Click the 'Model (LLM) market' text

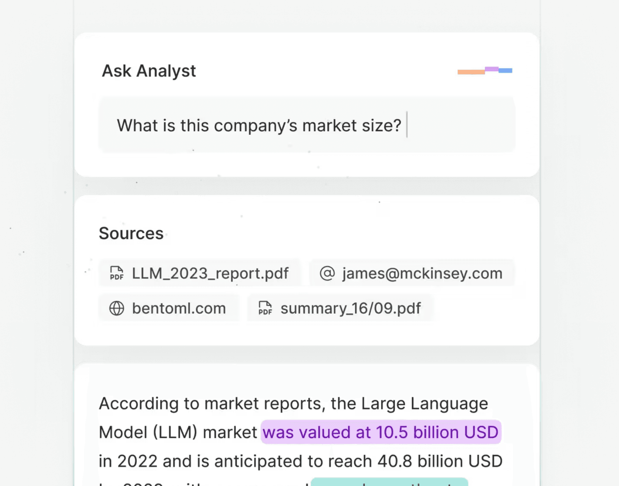(x=178, y=432)
